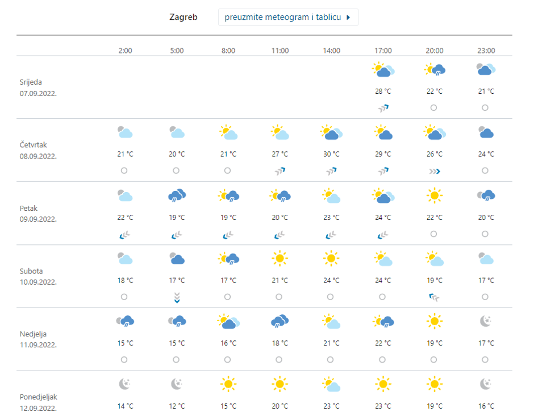The width and height of the screenshot is (534, 416).
Task: Click the 'preuzmite meteogram i tablicu' button
Action: pyautogui.click(x=288, y=17)
